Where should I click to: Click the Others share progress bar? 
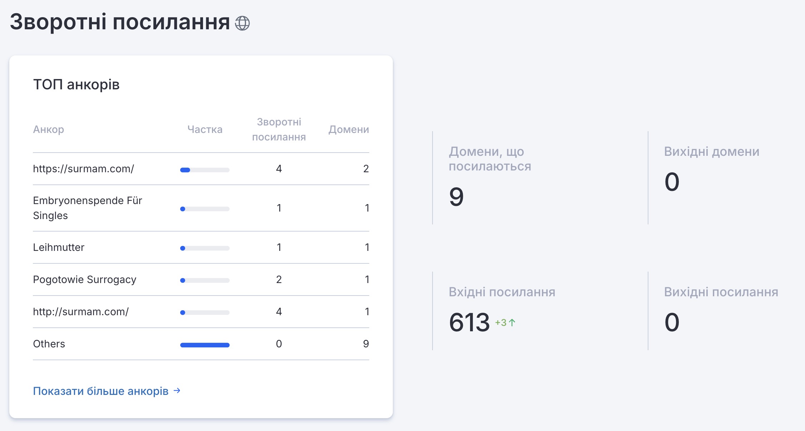(x=204, y=345)
